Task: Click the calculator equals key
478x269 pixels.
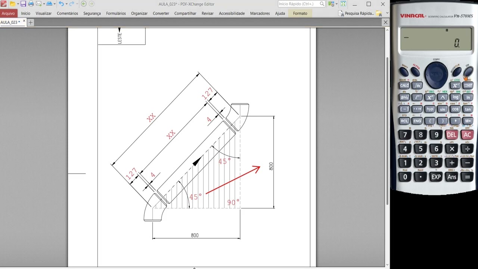Action: tap(467, 177)
